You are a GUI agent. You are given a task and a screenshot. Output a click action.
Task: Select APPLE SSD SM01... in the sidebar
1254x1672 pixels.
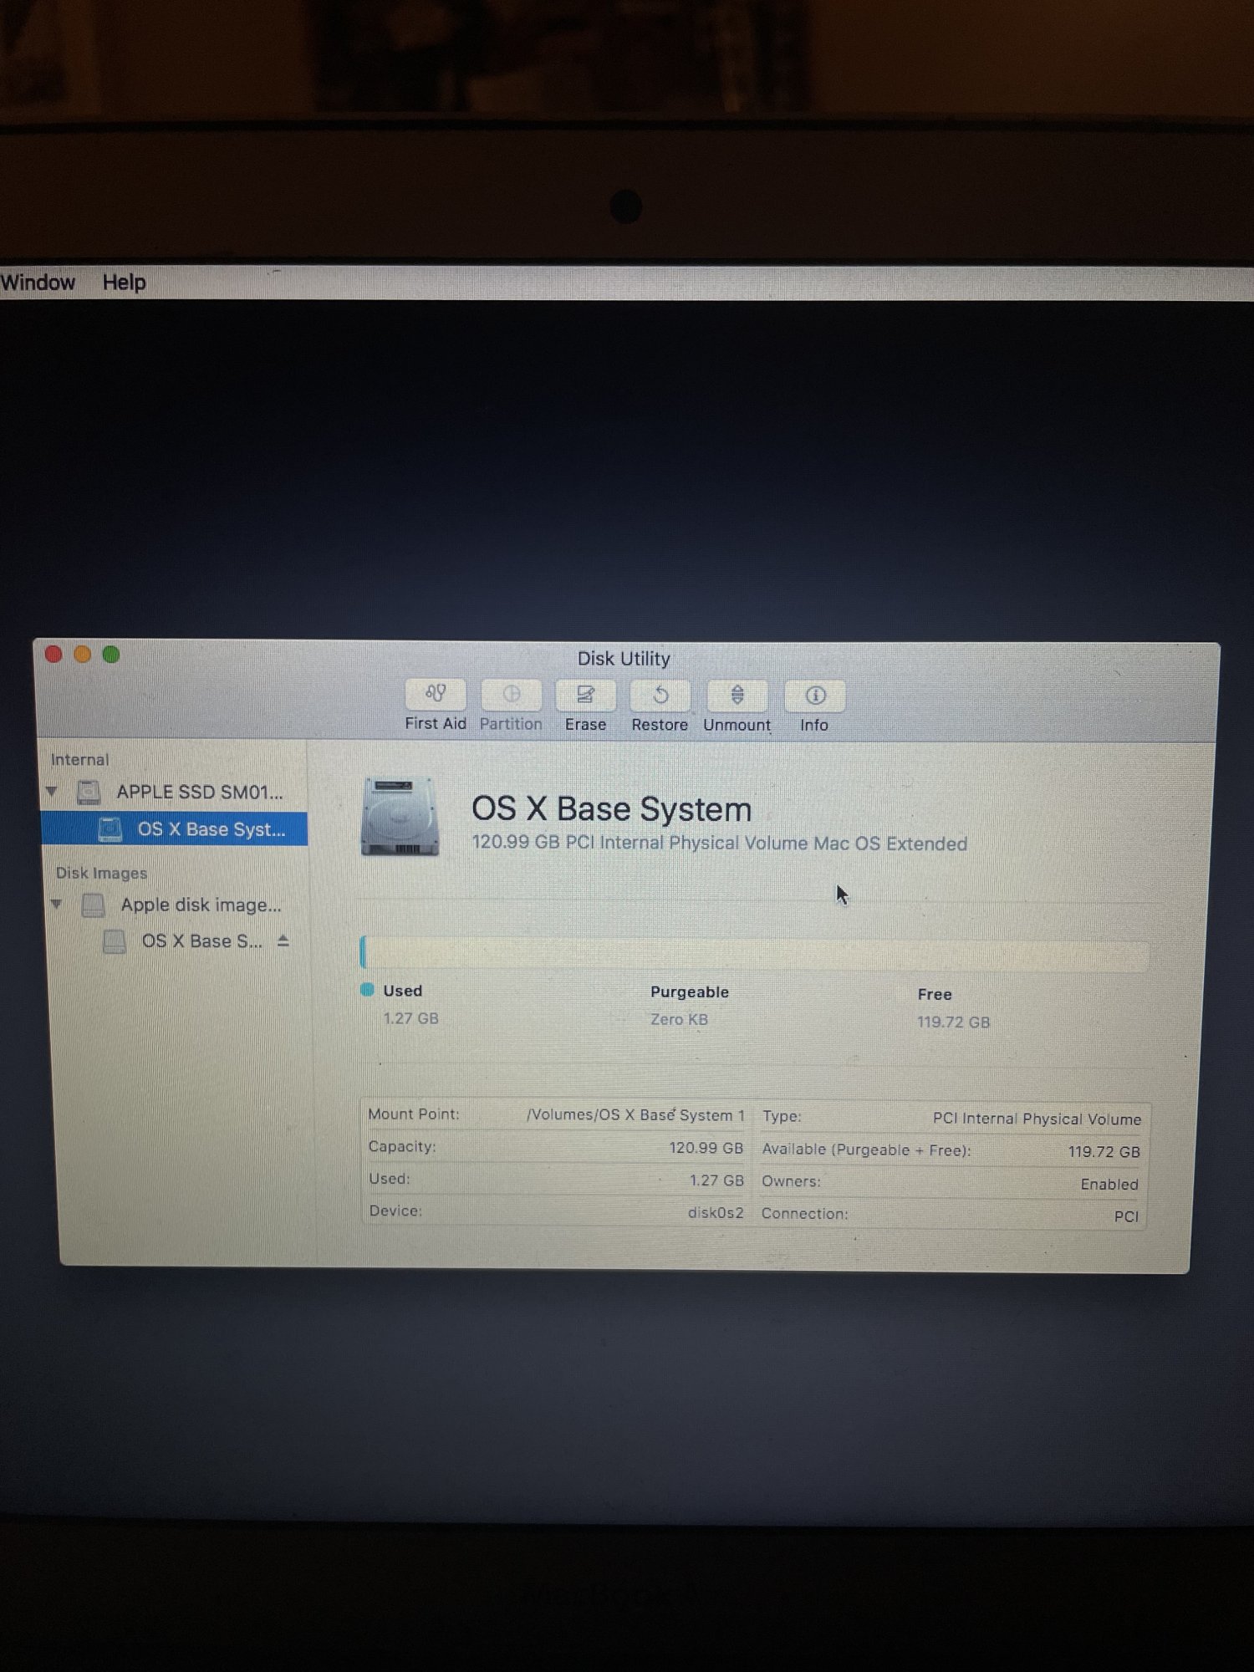tap(176, 792)
